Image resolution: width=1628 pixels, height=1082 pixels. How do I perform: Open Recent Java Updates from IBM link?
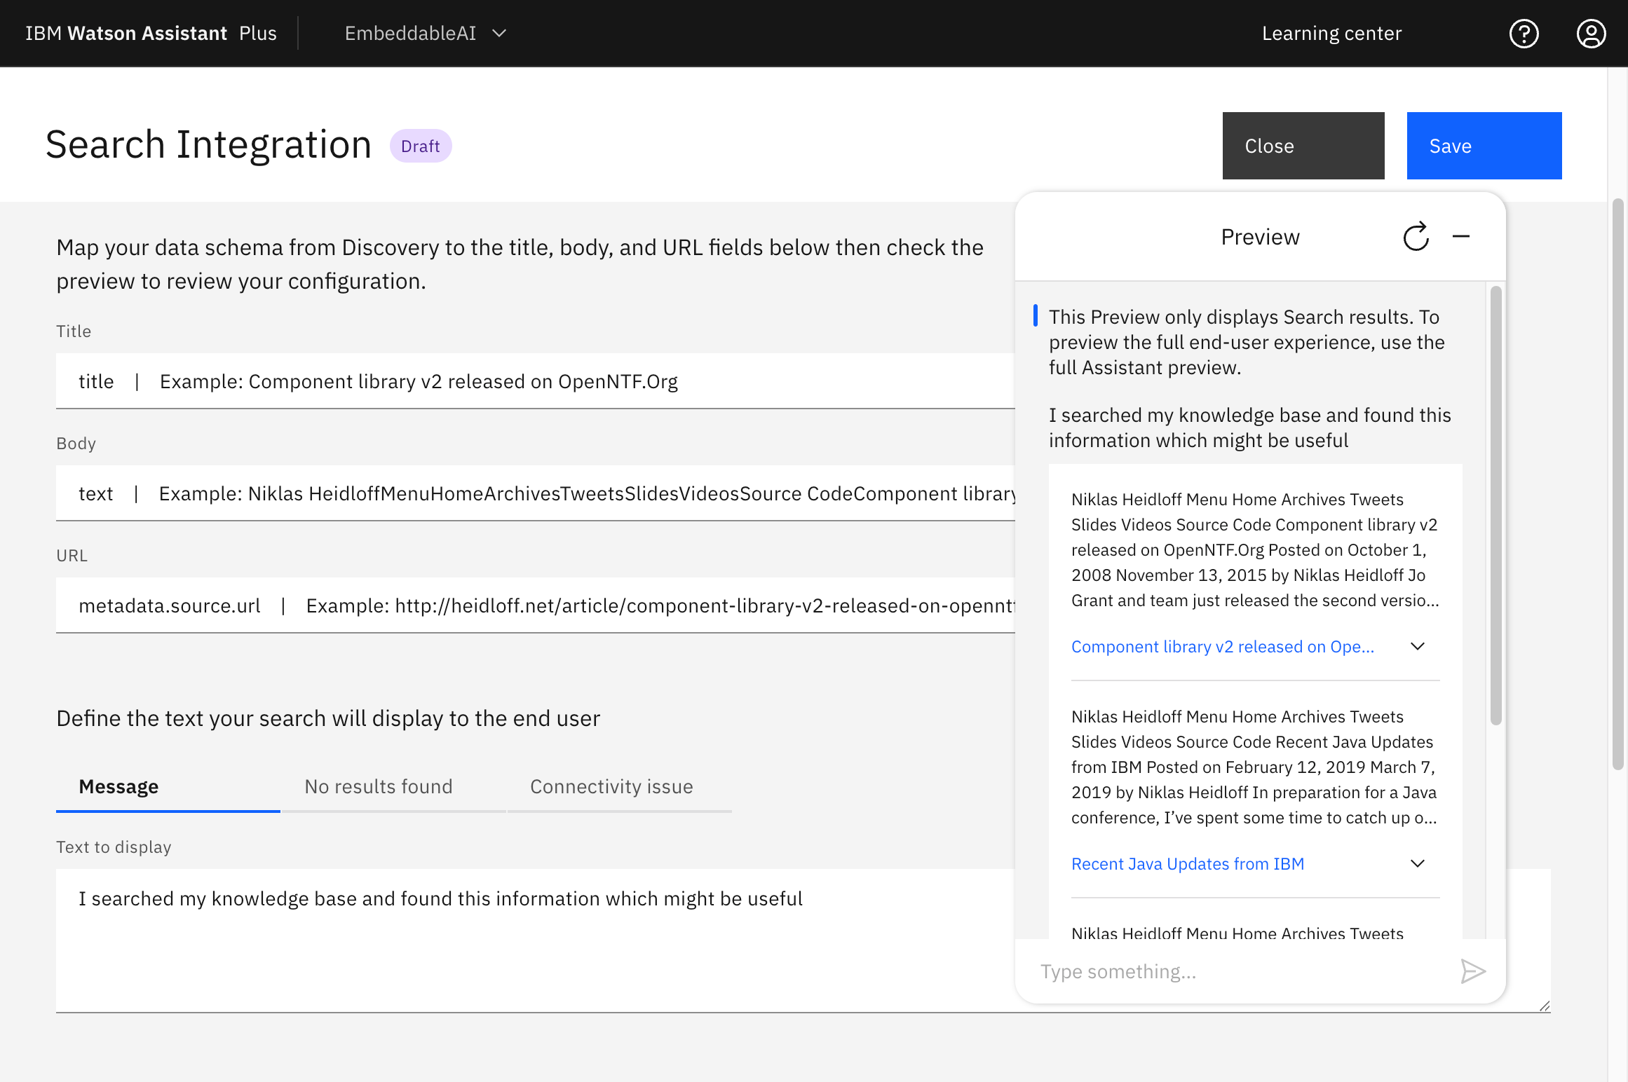1188,863
